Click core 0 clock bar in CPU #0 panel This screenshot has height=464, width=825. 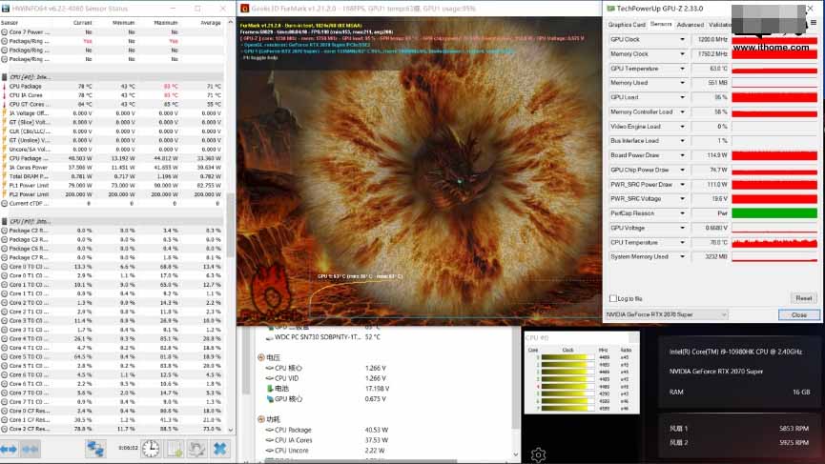(x=567, y=357)
